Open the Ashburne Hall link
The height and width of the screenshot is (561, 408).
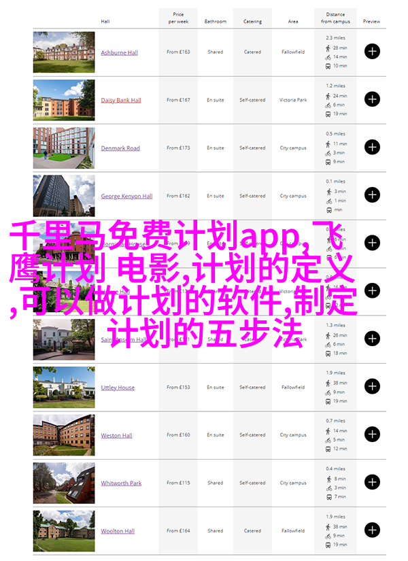click(x=119, y=52)
